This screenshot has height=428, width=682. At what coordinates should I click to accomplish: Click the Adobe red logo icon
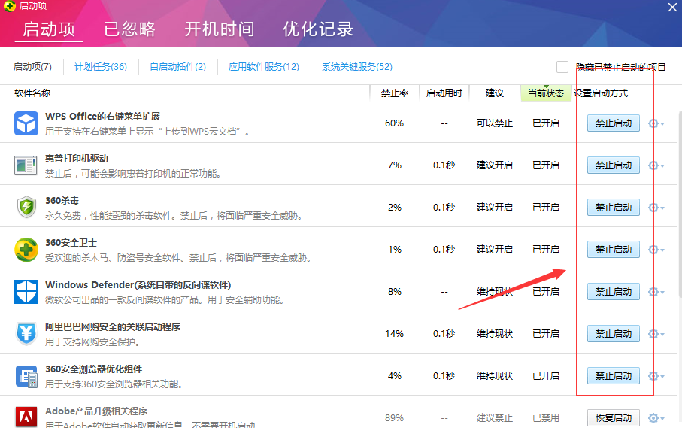[x=26, y=417]
